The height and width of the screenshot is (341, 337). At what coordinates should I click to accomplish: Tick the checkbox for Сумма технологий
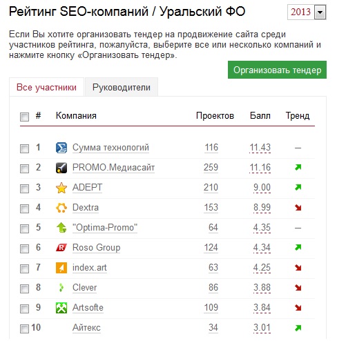(24, 148)
